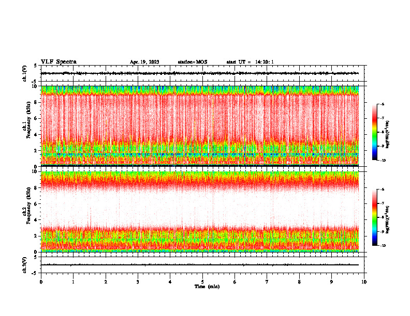
Task: Click the 'Time (min)' axis label
Action: coord(207,287)
